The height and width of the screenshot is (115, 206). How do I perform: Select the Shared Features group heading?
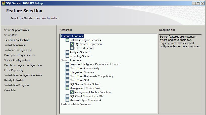[x=71, y=60]
